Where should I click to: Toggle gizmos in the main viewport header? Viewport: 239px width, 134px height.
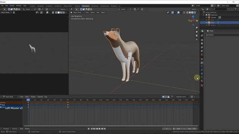(x=173, y=12)
